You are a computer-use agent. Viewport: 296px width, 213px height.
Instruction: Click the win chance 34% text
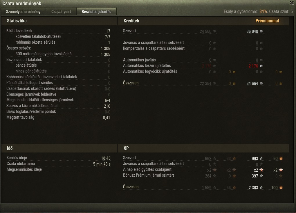click(263, 12)
